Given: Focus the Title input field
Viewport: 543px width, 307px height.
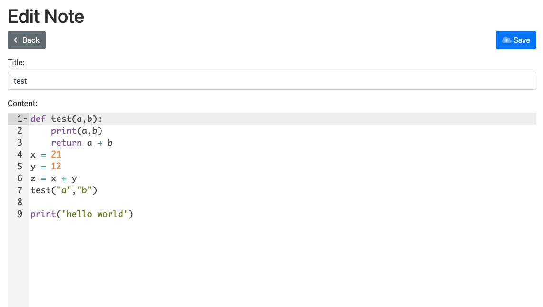Looking at the screenshot, I should 272,81.
